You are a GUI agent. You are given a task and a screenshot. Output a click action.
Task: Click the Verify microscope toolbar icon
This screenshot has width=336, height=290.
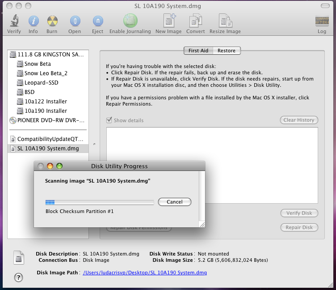(x=14, y=21)
